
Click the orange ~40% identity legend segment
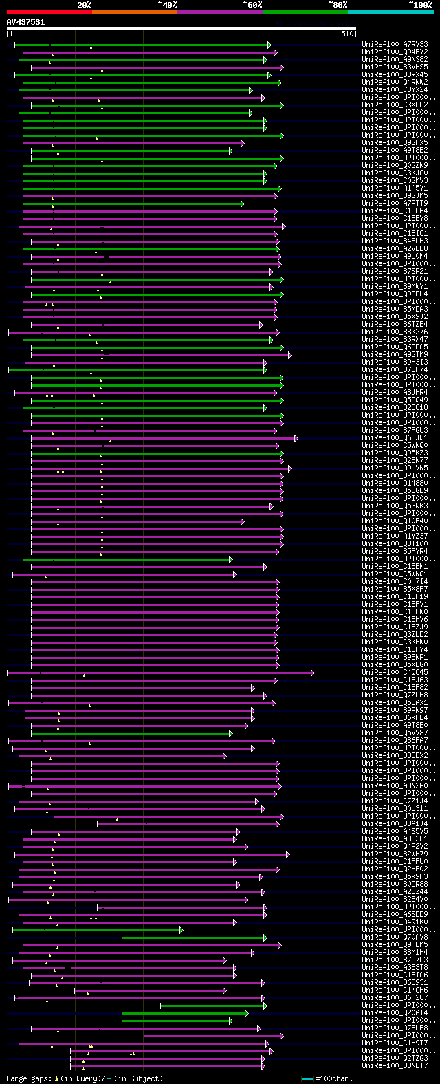tap(134, 12)
